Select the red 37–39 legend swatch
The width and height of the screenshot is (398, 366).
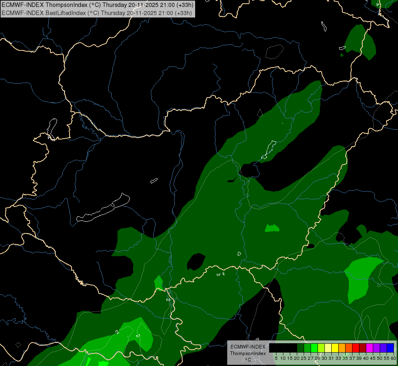356,348
